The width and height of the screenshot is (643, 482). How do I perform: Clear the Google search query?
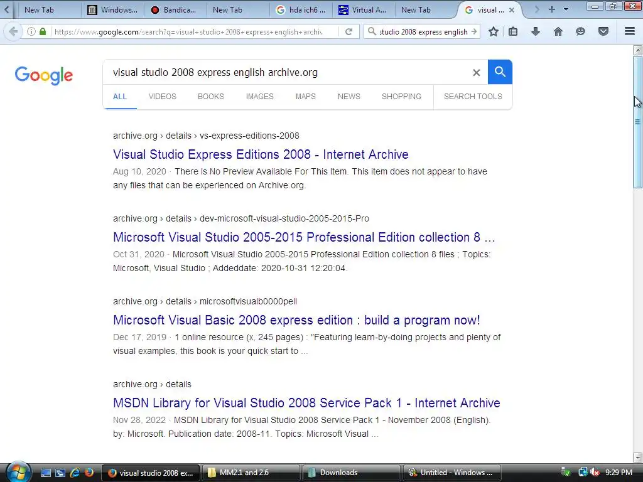[x=476, y=73]
